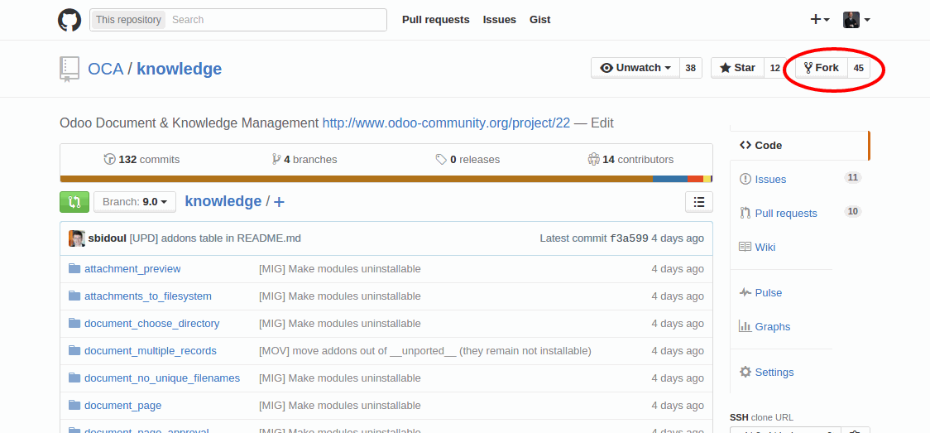
Task: Click the OCA organization link
Action: point(106,69)
